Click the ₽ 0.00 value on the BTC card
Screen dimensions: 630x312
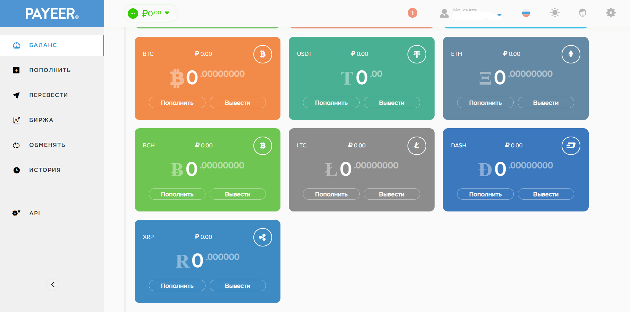pos(203,54)
